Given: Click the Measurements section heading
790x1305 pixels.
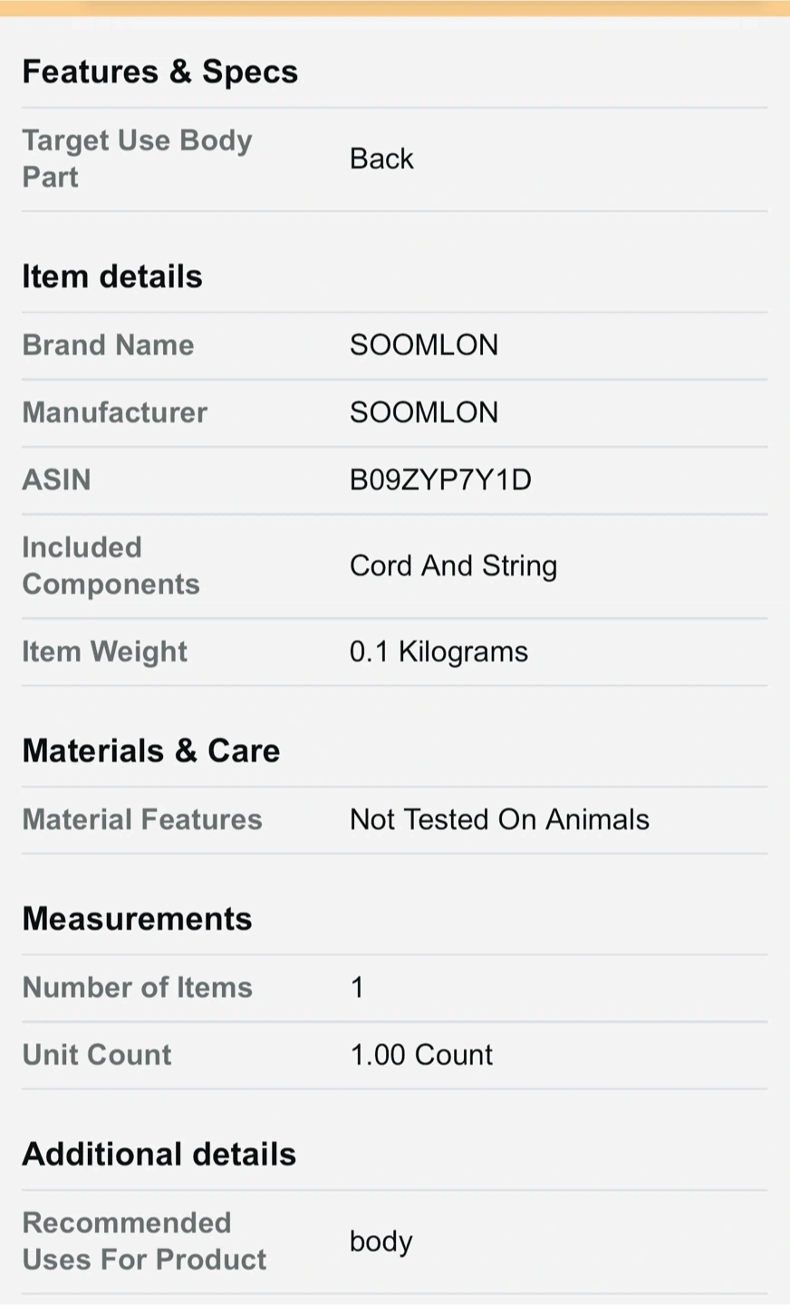Looking at the screenshot, I should [x=137, y=919].
